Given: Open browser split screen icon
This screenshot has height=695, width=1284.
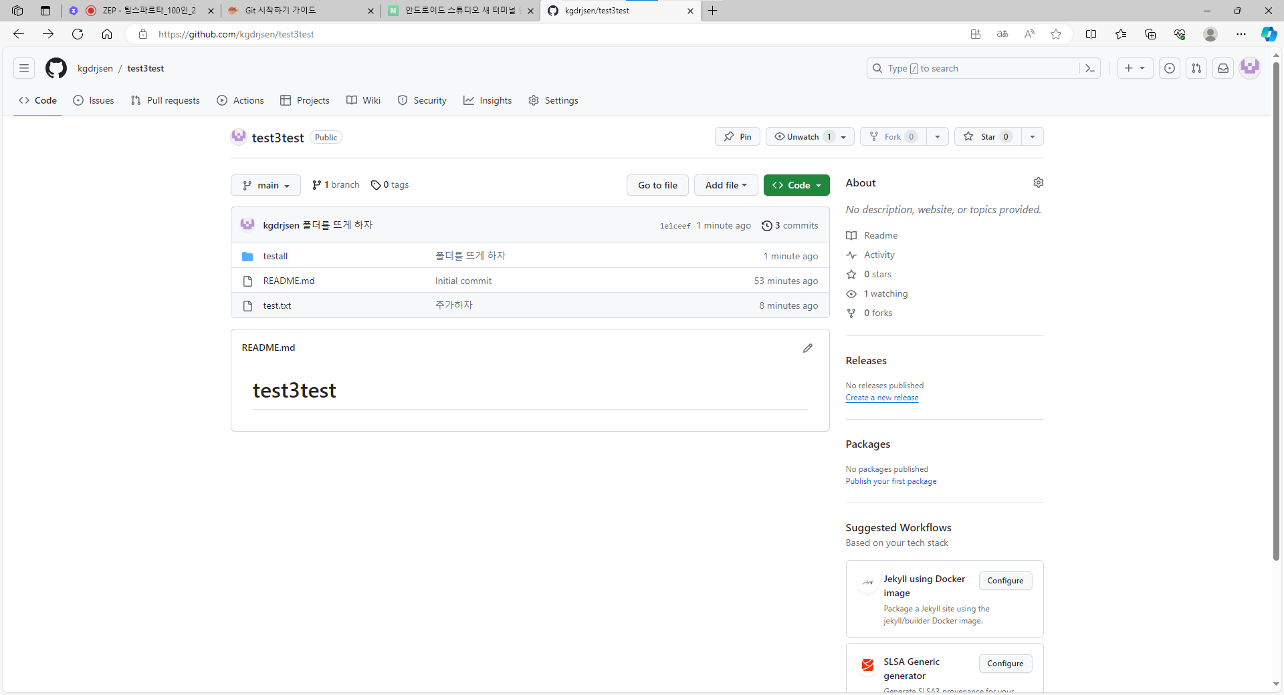Looking at the screenshot, I should (1091, 34).
